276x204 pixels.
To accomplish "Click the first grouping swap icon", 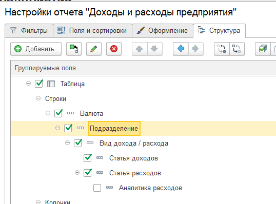I will click(222, 49).
